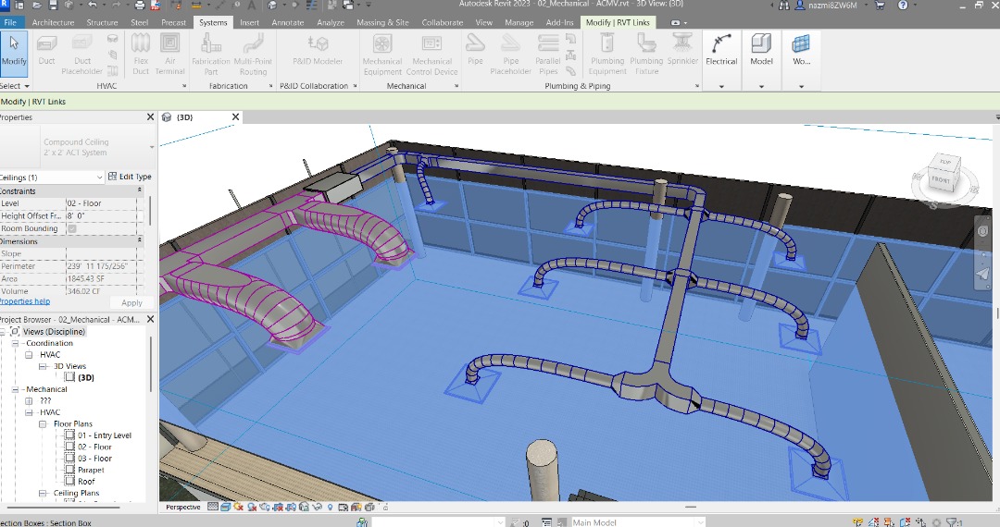Pick the Pipe tool
Screen dimensions: 1000x527
click(475, 52)
